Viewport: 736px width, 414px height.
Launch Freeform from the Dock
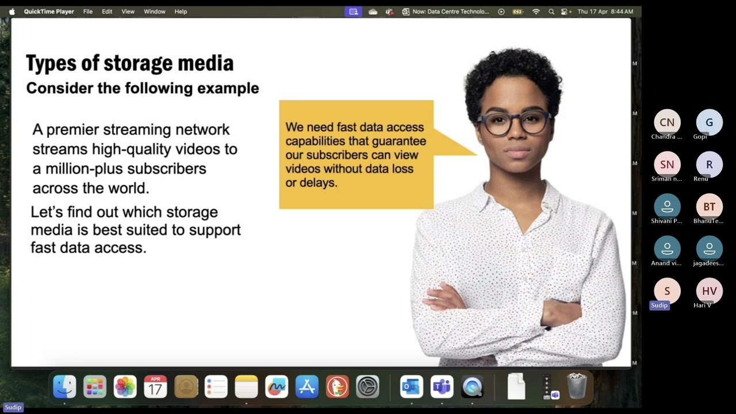(x=277, y=386)
